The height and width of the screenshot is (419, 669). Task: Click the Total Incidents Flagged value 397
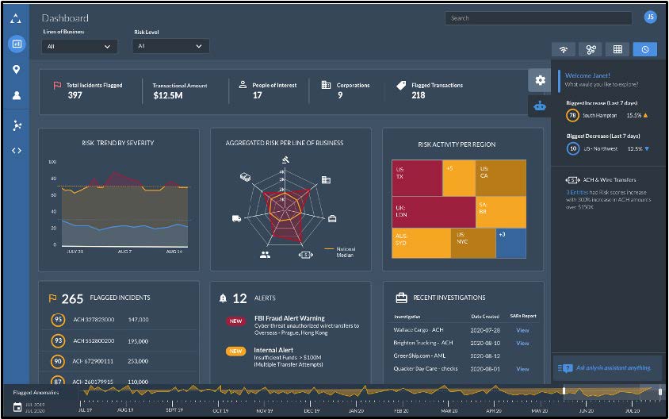point(75,95)
